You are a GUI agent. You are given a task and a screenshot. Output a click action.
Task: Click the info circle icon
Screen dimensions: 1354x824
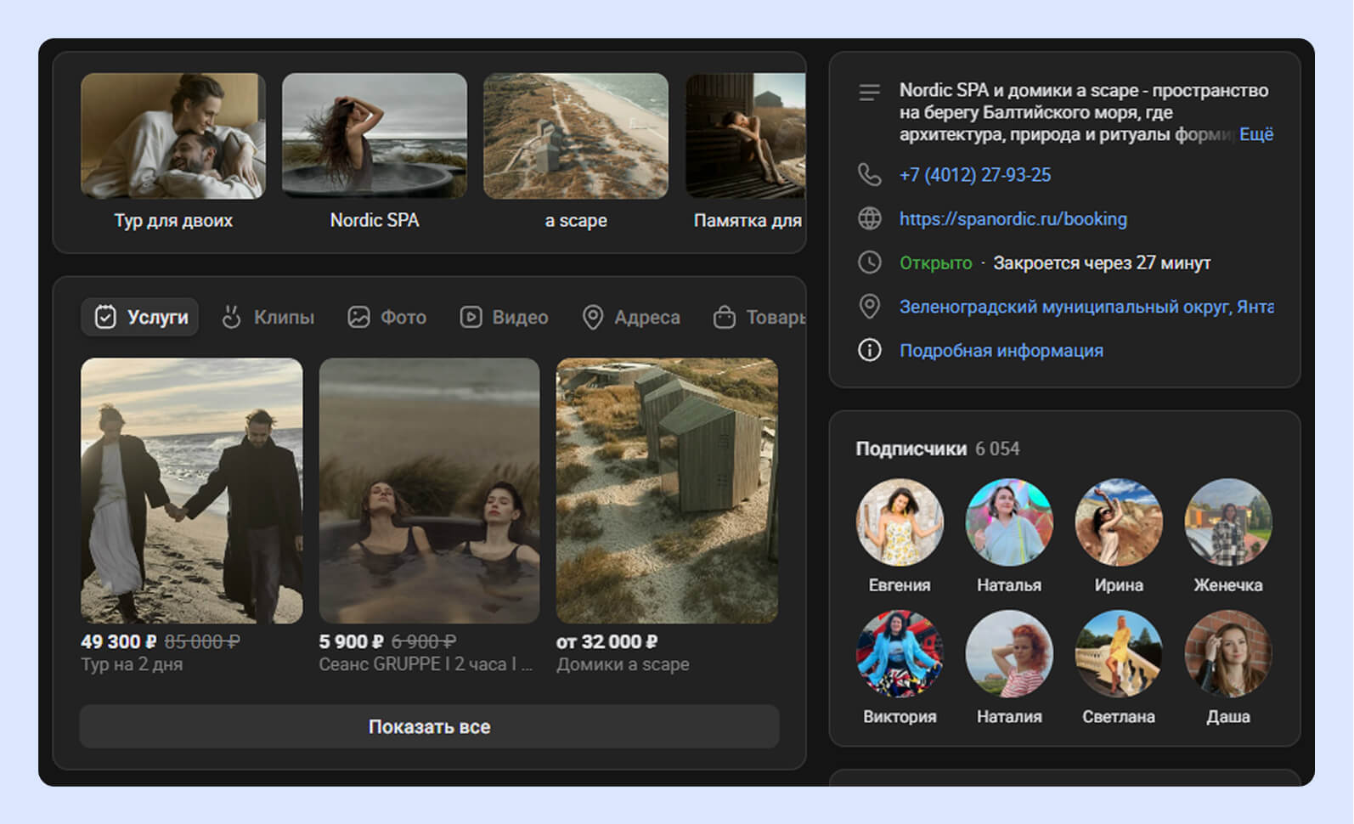coord(869,350)
